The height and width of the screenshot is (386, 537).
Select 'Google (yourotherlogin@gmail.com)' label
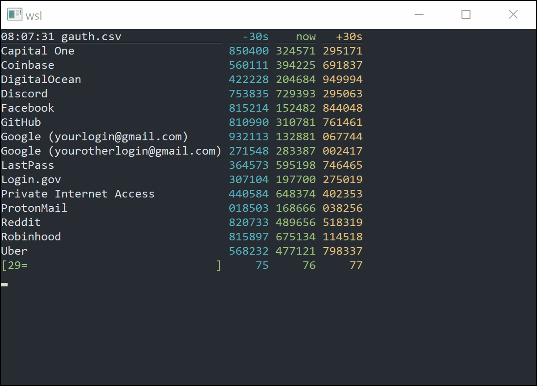click(112, 151)
